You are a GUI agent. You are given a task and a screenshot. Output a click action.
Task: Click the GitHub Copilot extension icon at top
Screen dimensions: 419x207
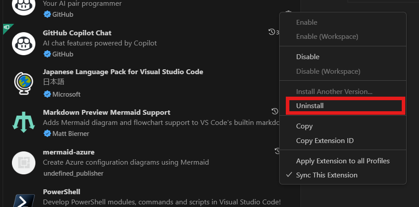pyautogui.click(x=23, y=6)
